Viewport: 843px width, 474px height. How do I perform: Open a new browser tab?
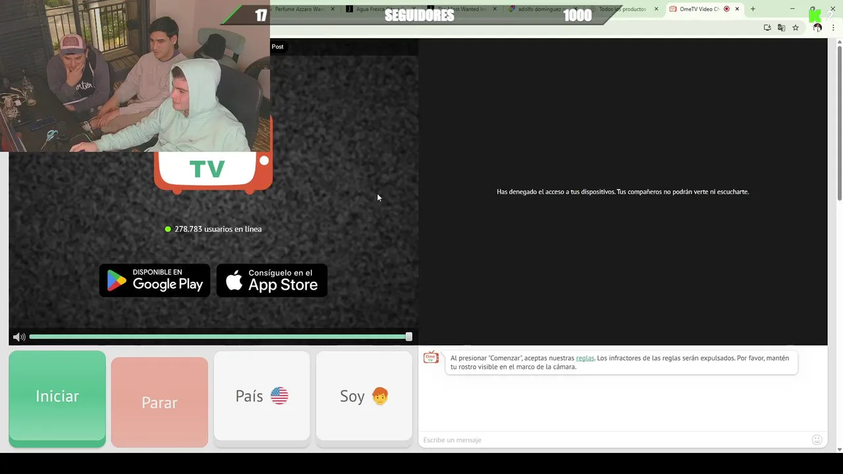753,9
